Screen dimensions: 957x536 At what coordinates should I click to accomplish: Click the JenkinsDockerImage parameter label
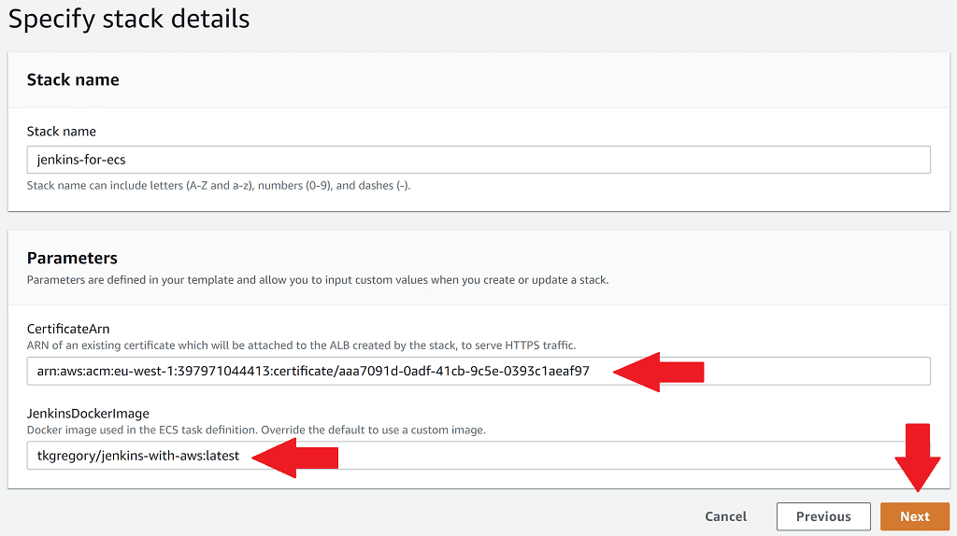click(x=88, y=413)
